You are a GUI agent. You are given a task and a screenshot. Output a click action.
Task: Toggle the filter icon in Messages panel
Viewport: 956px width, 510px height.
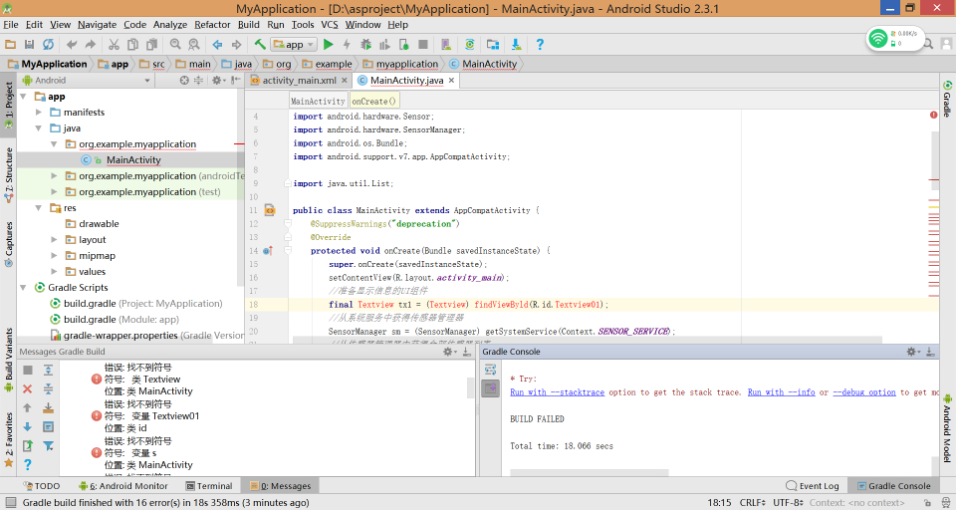point(48,445)
